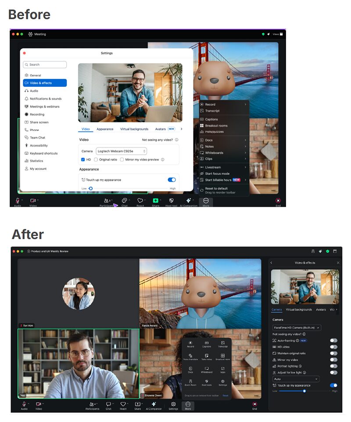
Task: Click Reset to default in Before menu
Action: pos(216,189)
